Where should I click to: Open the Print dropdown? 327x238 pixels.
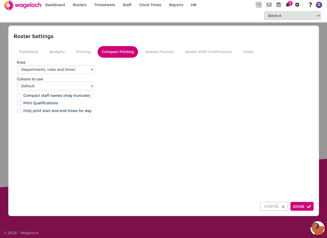point(56,70)
